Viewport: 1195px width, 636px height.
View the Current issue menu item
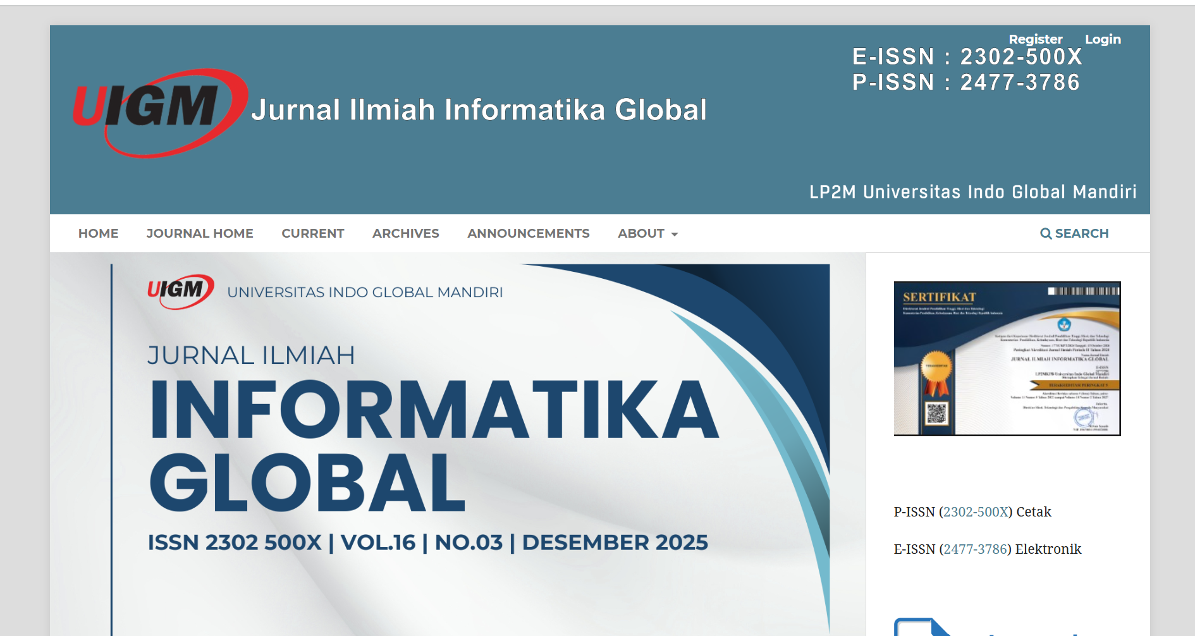click(x=313, y=233)
